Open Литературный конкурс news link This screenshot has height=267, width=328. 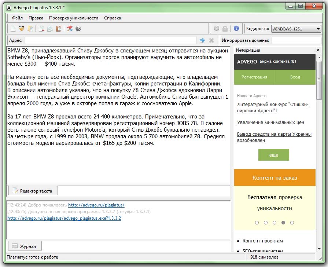click(273, 107)
